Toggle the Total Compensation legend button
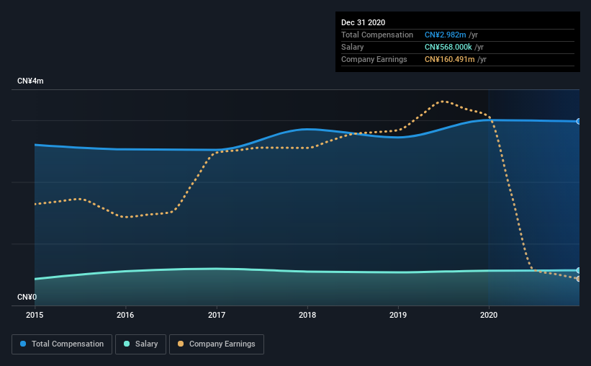The width and height of the screenshot is (591, 366). pos(62,344)
